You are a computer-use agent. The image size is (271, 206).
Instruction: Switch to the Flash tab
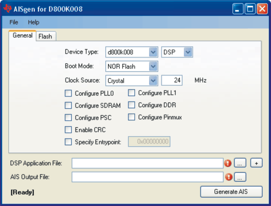click(45, 36)
